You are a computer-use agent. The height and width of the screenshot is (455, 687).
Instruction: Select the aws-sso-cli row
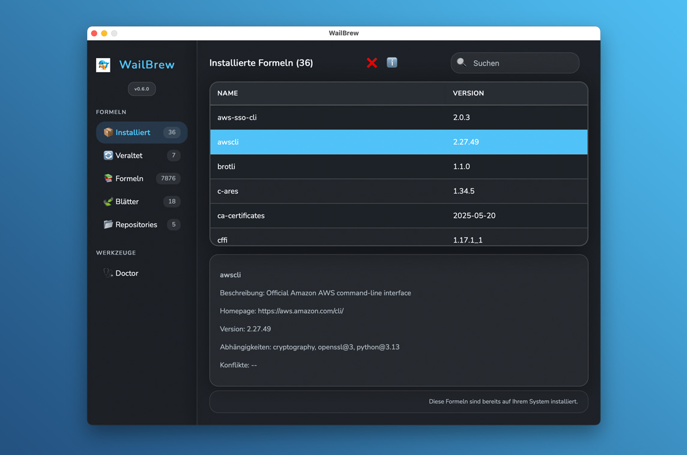(399, 118)
